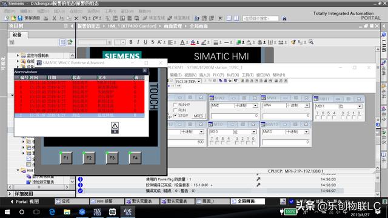Check the RUN mode box in PLCSIM
The height and width of the screenshot is (218, 388).
(175, 110)
